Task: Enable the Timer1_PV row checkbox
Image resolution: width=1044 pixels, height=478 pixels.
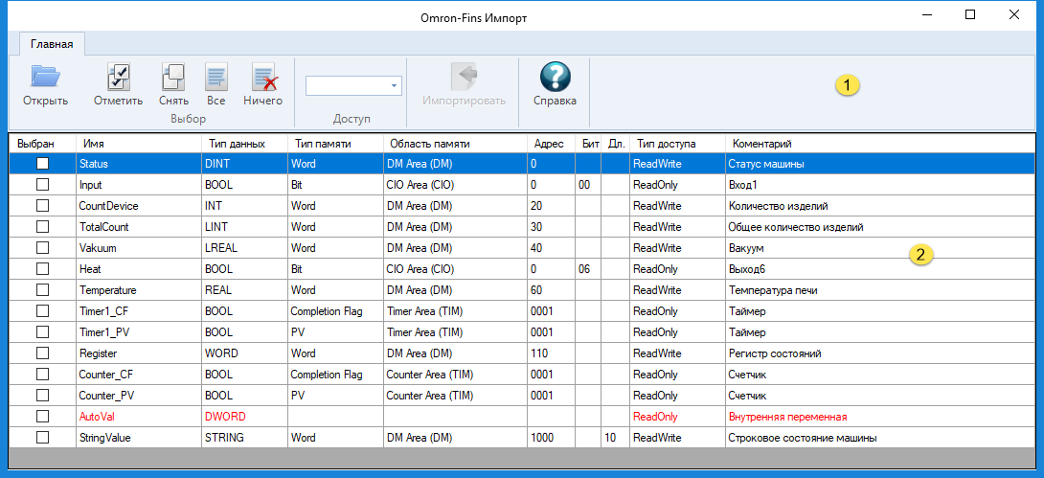Action: pos(42,332)
